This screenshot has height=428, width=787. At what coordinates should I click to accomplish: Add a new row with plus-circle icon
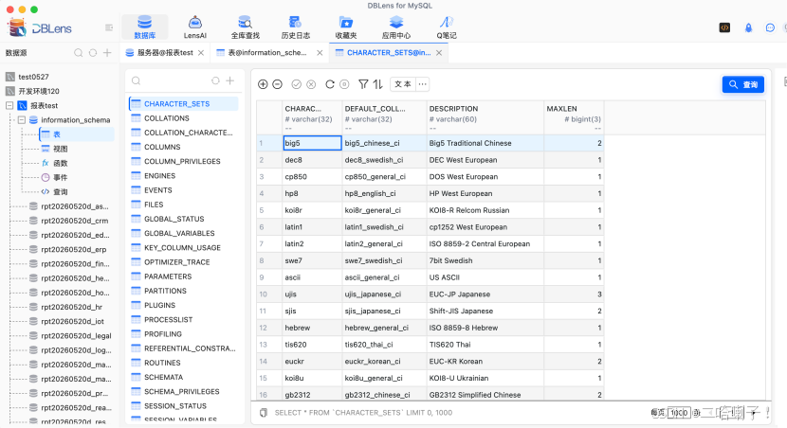(x=263, y=84)
